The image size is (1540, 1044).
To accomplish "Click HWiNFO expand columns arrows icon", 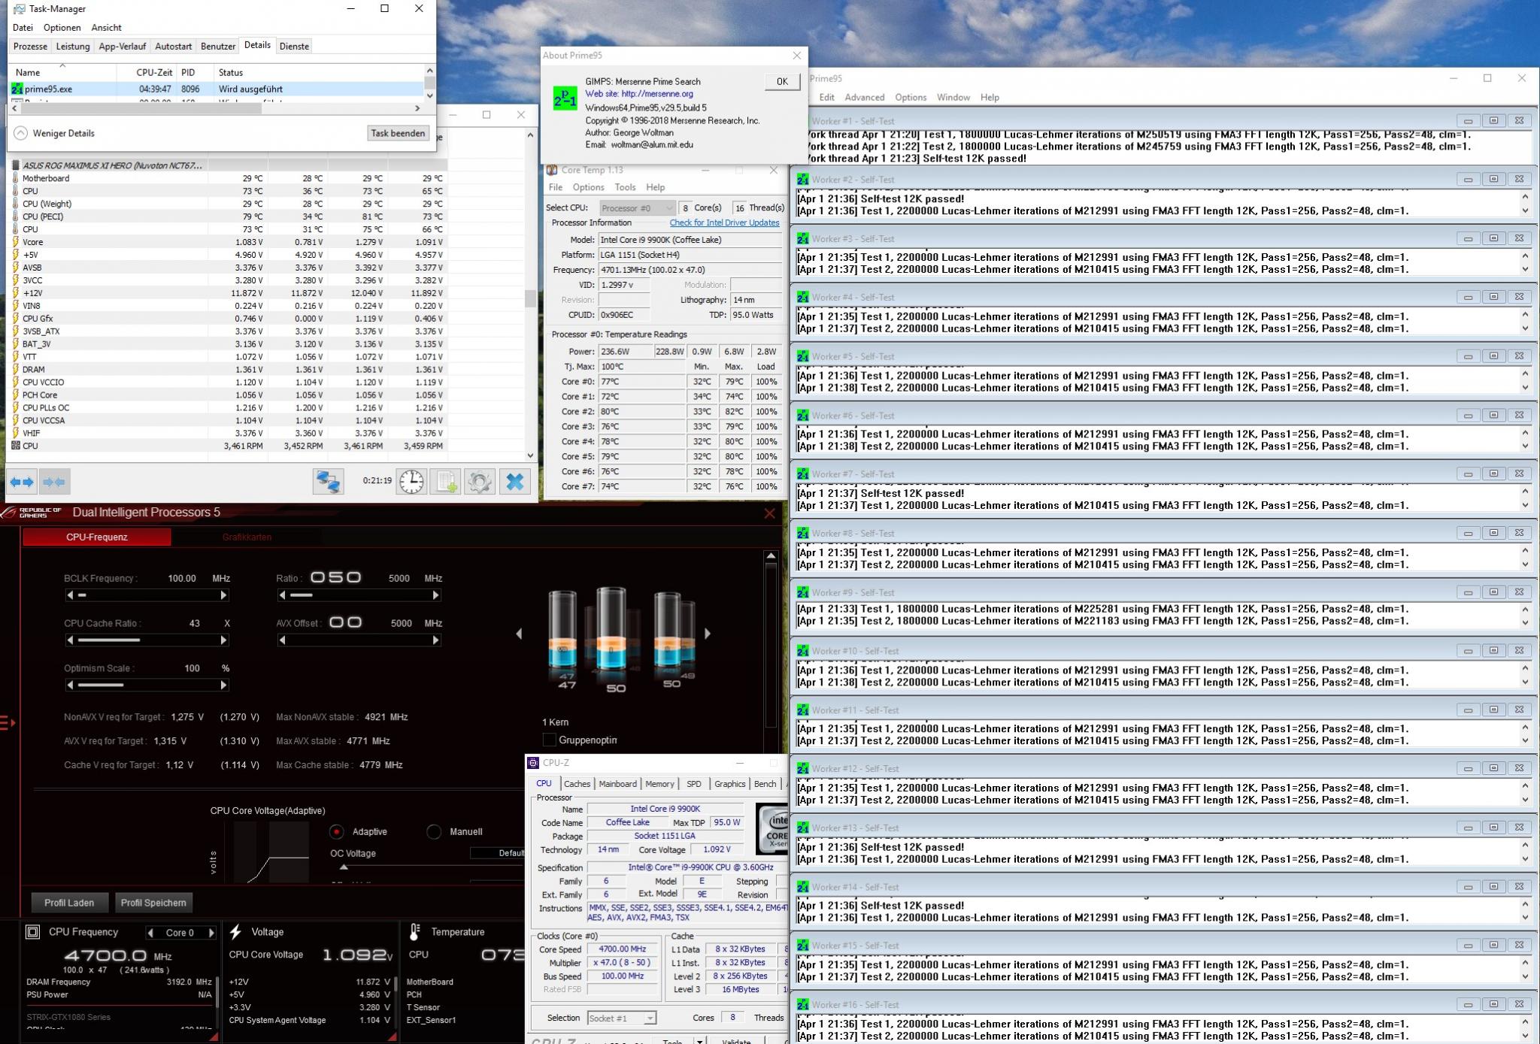I will point(22,482).
